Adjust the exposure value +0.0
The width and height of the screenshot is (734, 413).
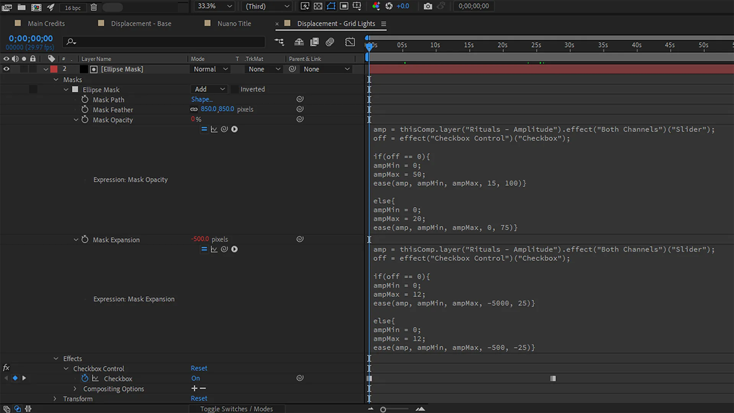[403, 6]
